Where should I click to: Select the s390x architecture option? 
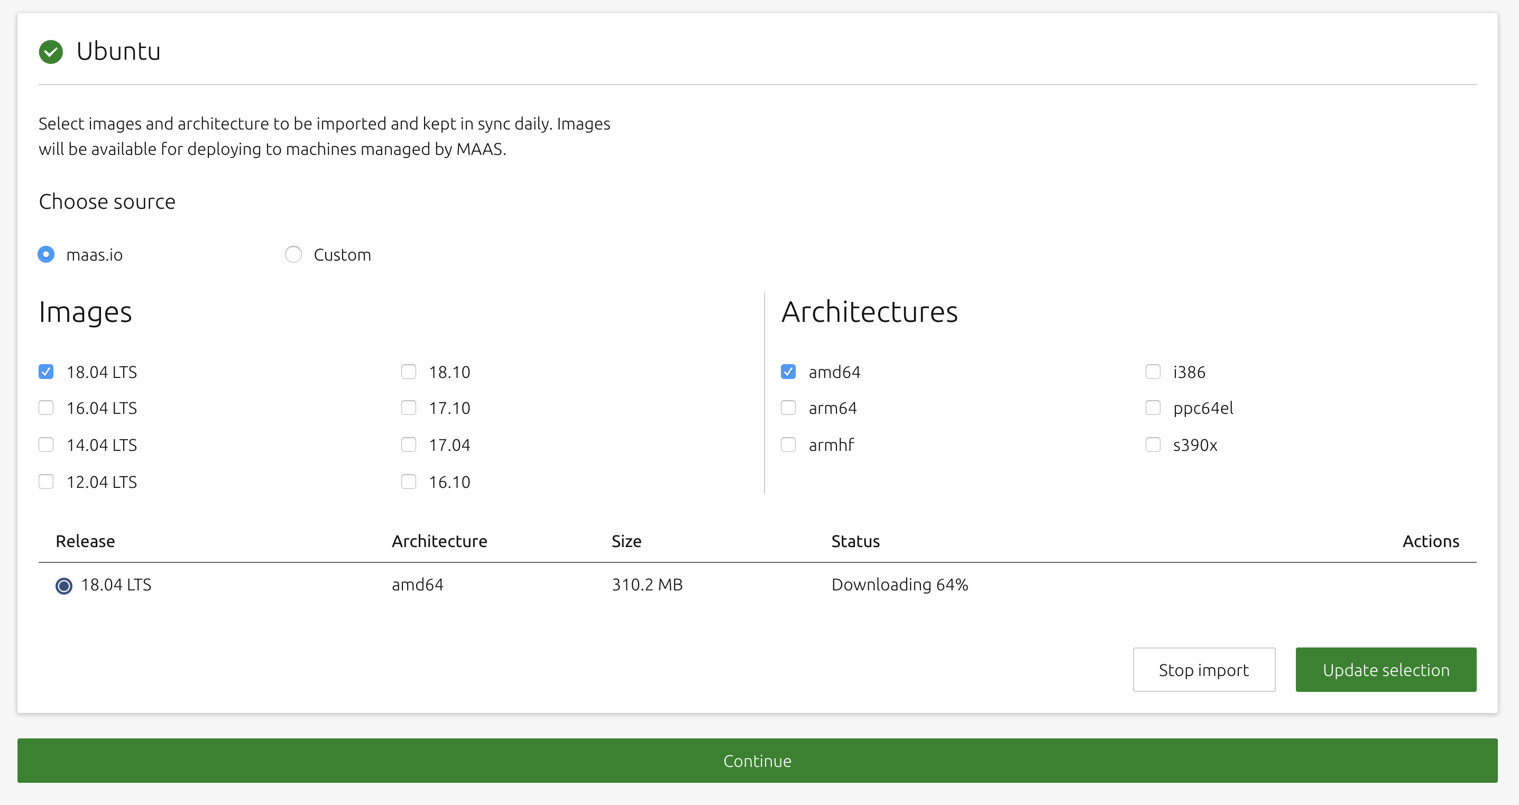pyautogui.click(x=1153, y=445)
